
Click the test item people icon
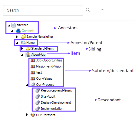pos(33,72)
